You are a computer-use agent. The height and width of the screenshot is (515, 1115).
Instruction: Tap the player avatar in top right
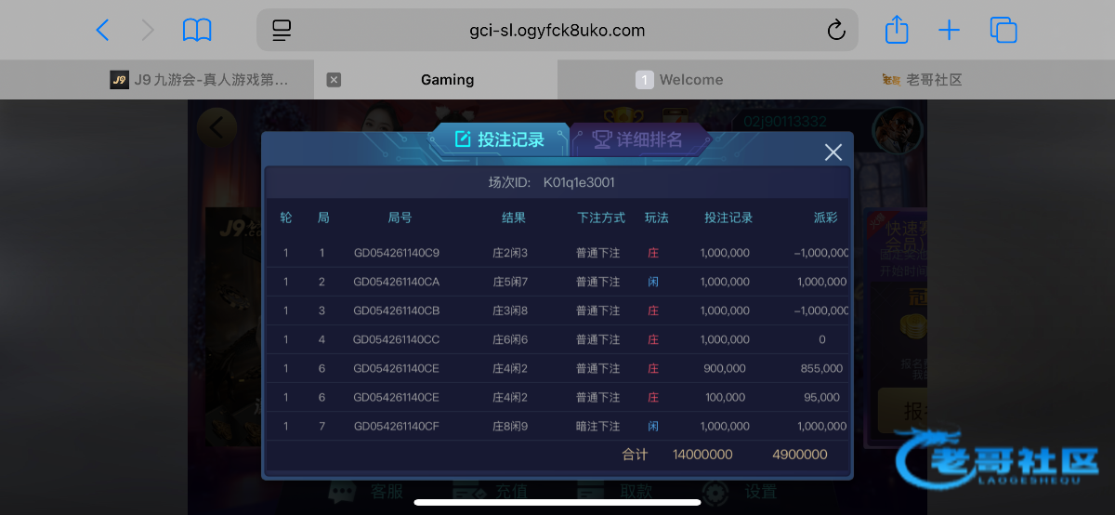(898, 129)
